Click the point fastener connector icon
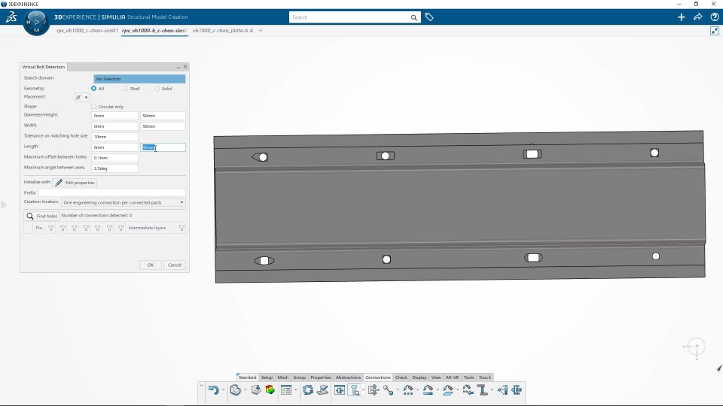 point(389,390)
